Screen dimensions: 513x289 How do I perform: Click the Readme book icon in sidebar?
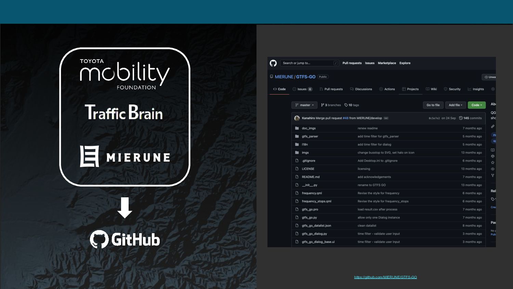pyautogui.click(x=493, y=150)
